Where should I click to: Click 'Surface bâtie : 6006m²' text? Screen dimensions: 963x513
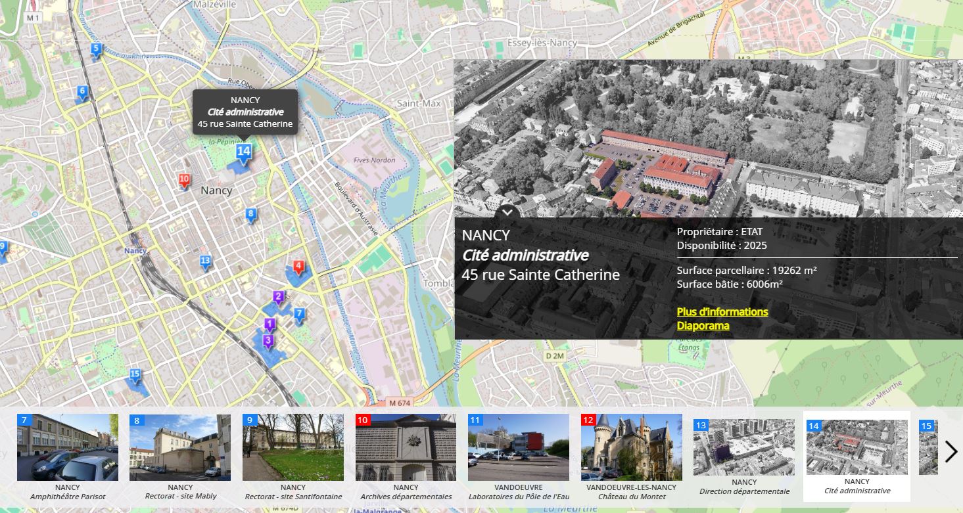tap(730, 284)
